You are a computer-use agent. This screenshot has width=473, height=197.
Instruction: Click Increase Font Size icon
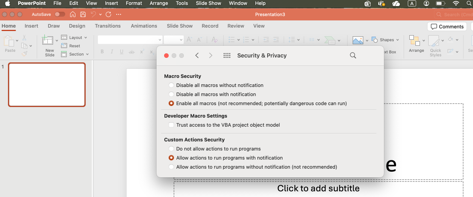(x=190, y=39)
